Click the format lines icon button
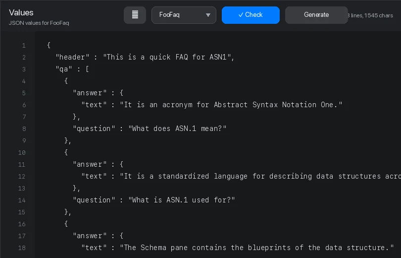 (135, 15)
